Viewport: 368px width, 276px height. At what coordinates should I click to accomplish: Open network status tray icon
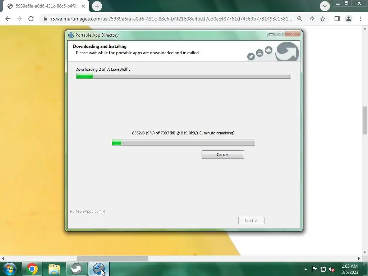(323, 270)
